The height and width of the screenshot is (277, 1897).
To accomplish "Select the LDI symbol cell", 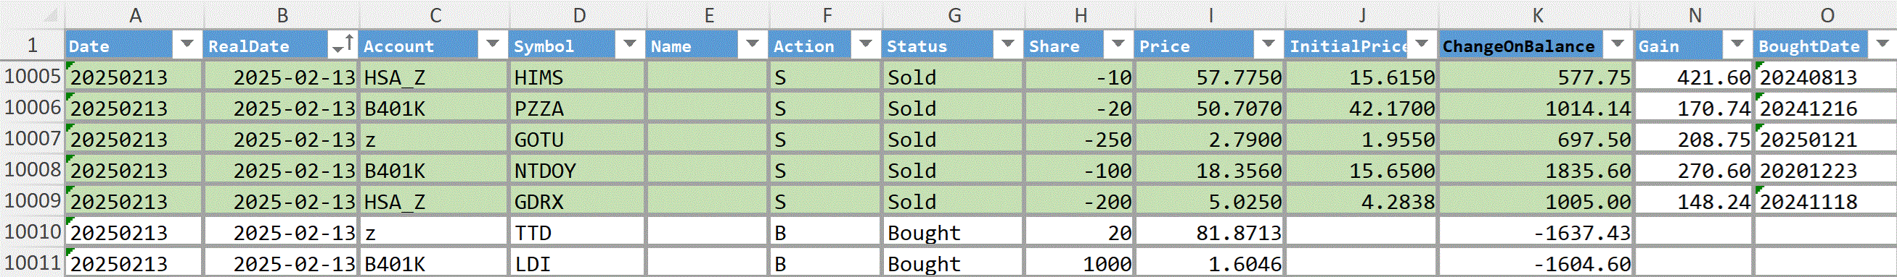I will [x=578, y=263].
